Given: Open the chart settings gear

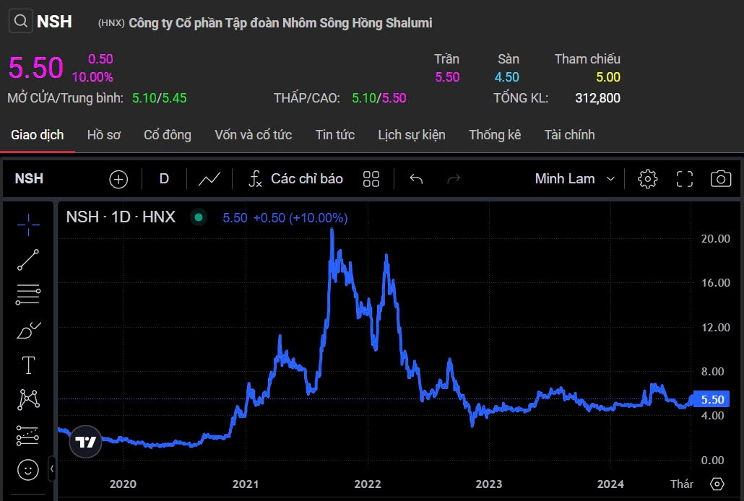Looking at the screenshot, I should (x=648, y=179).
